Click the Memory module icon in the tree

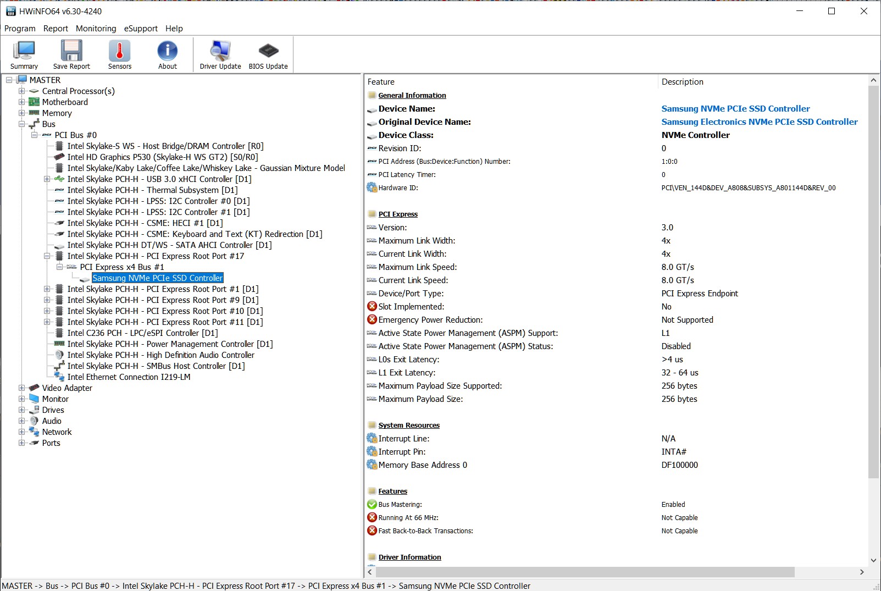point(34,113)
